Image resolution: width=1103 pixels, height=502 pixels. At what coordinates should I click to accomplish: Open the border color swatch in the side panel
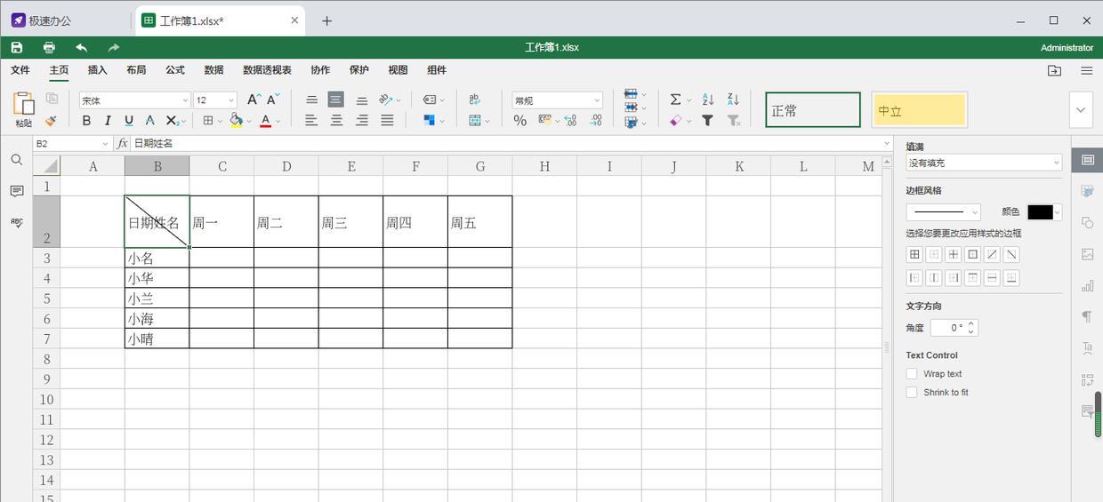coord(1044,211)
